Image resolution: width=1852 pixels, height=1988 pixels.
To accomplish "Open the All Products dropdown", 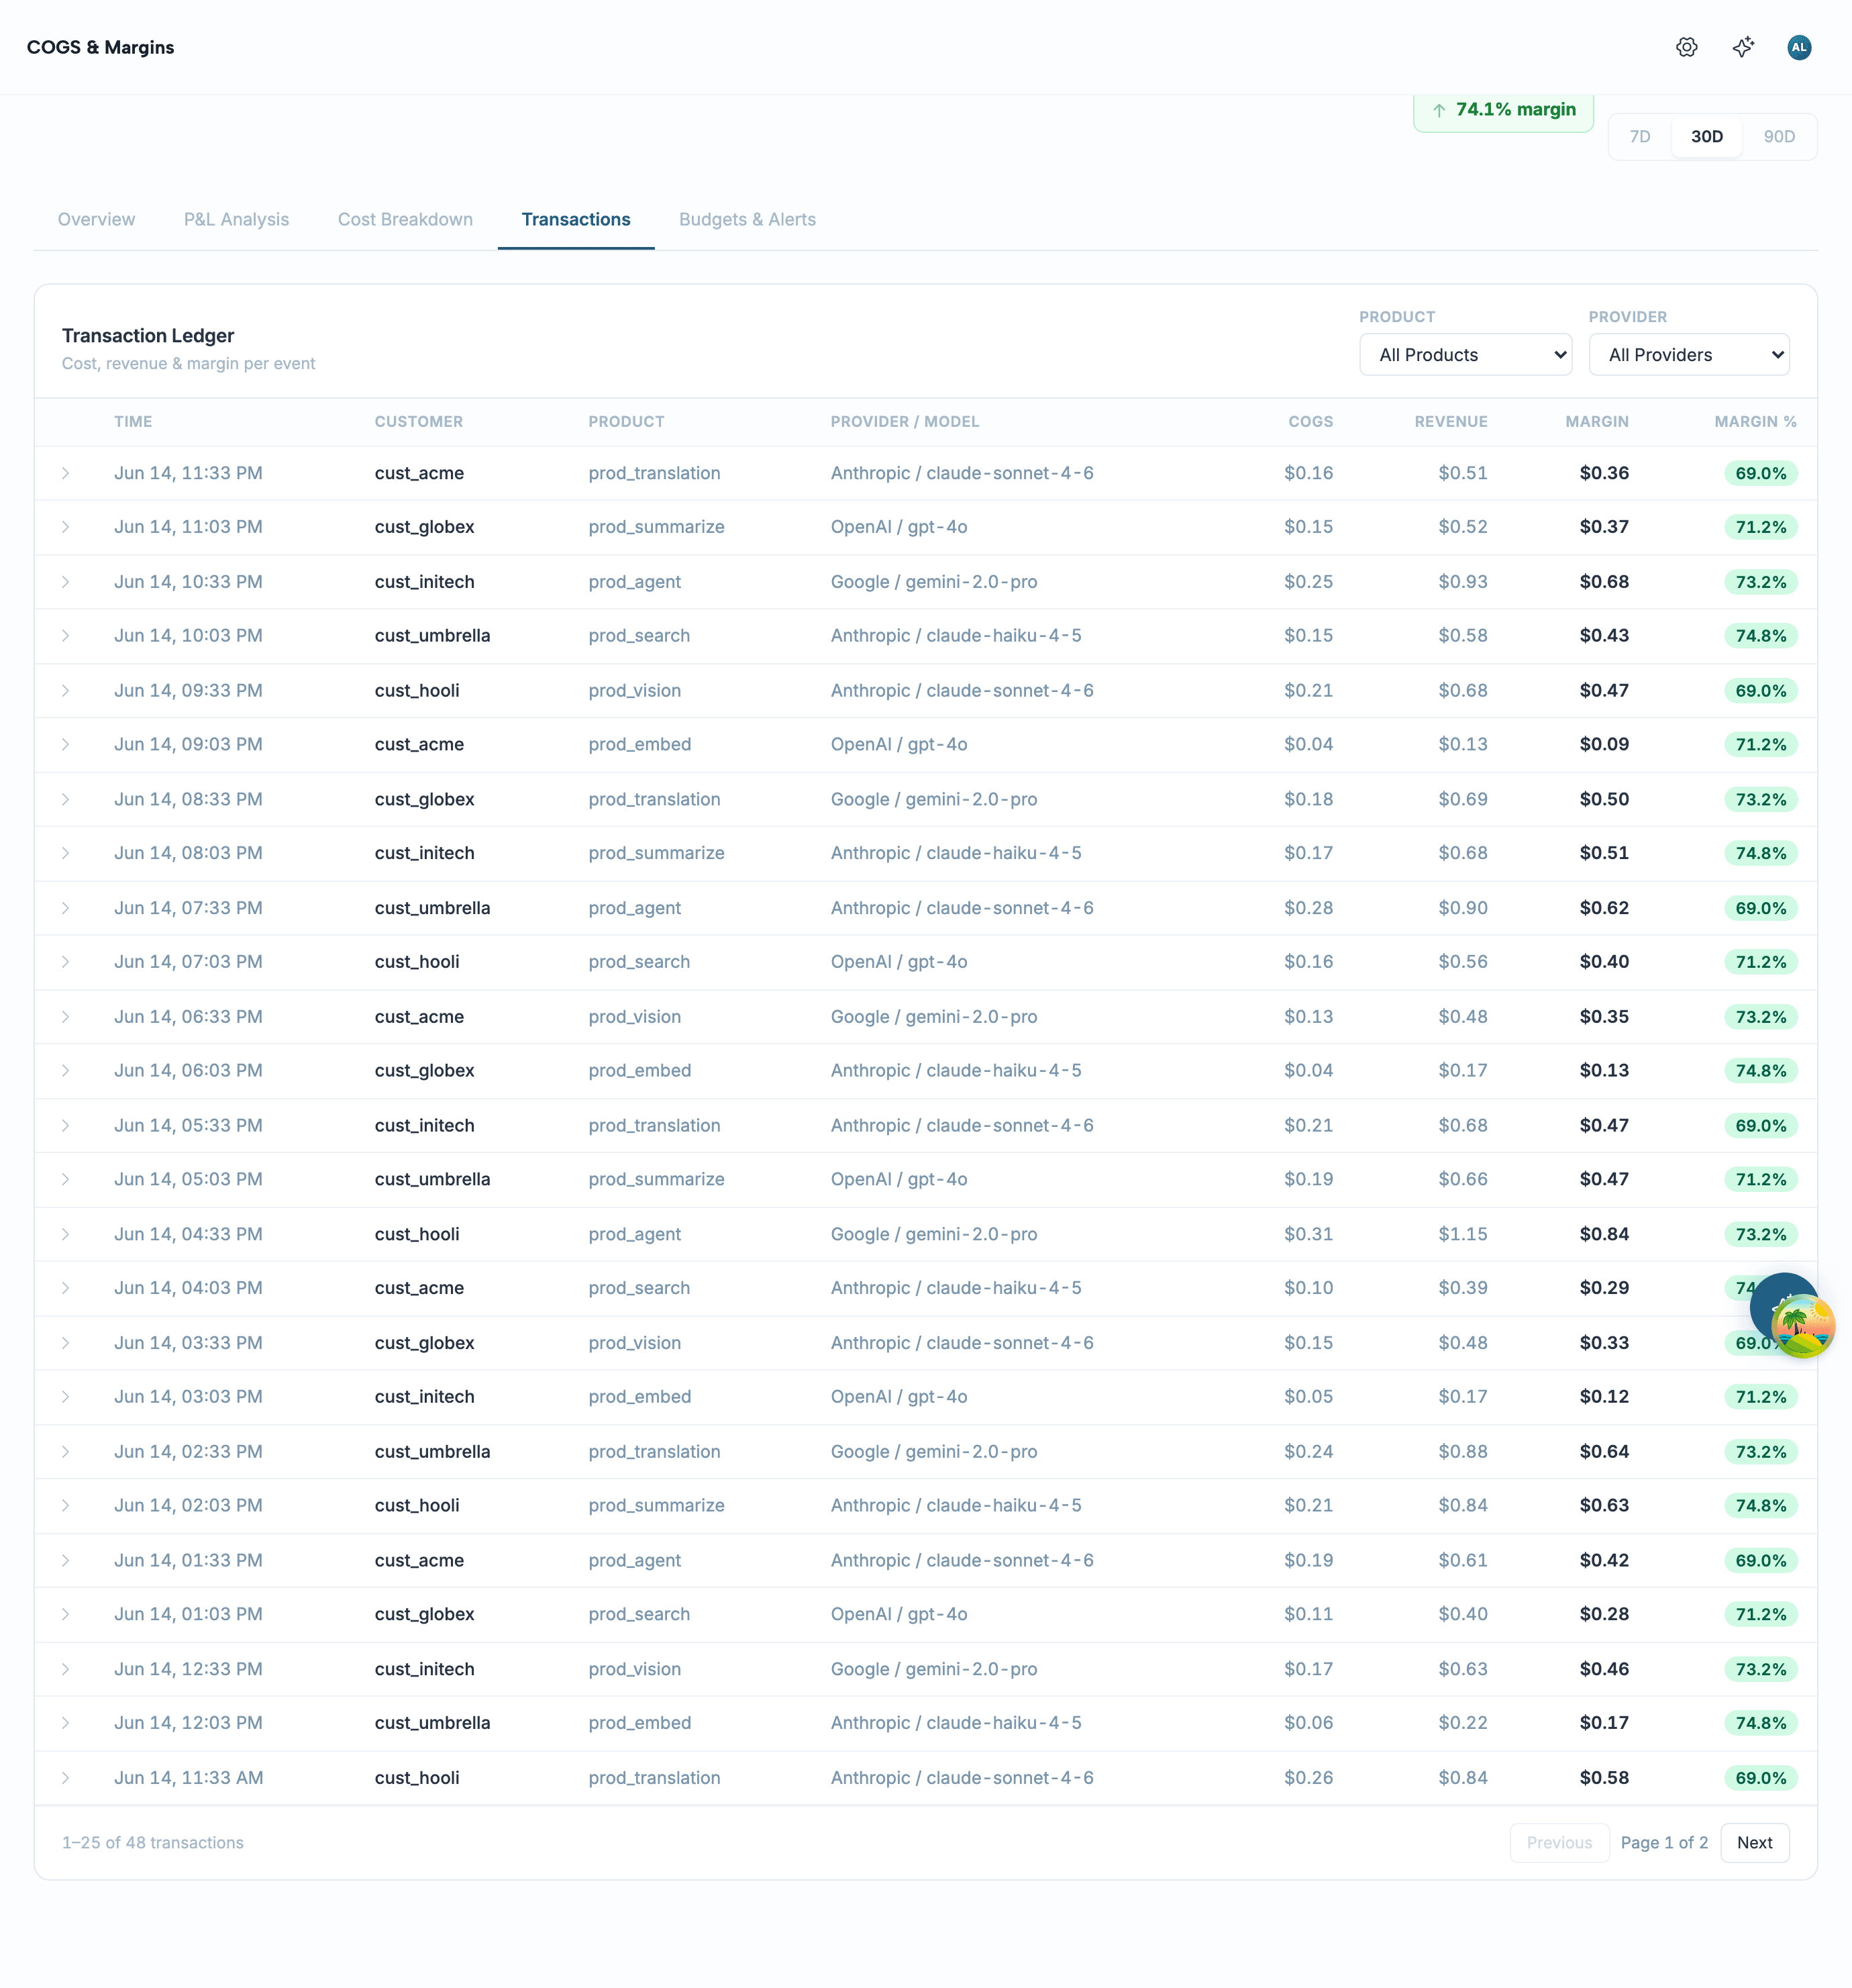I will tap(1465, 355).
